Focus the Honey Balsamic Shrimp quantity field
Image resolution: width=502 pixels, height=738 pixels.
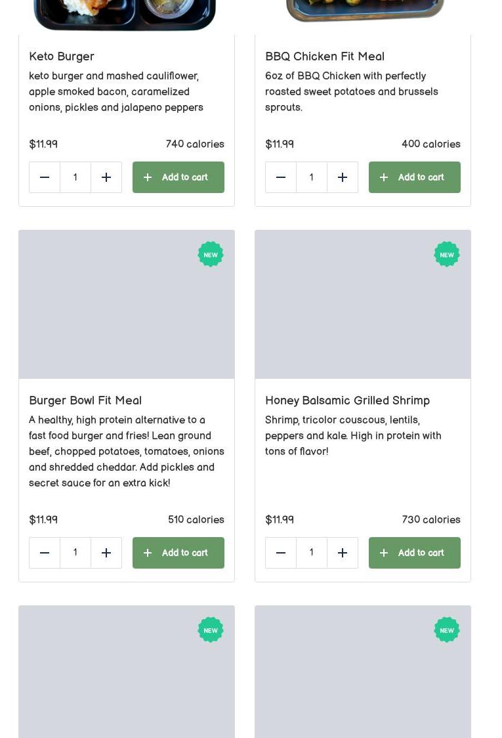pyautogui.click(x=312, y=553)
